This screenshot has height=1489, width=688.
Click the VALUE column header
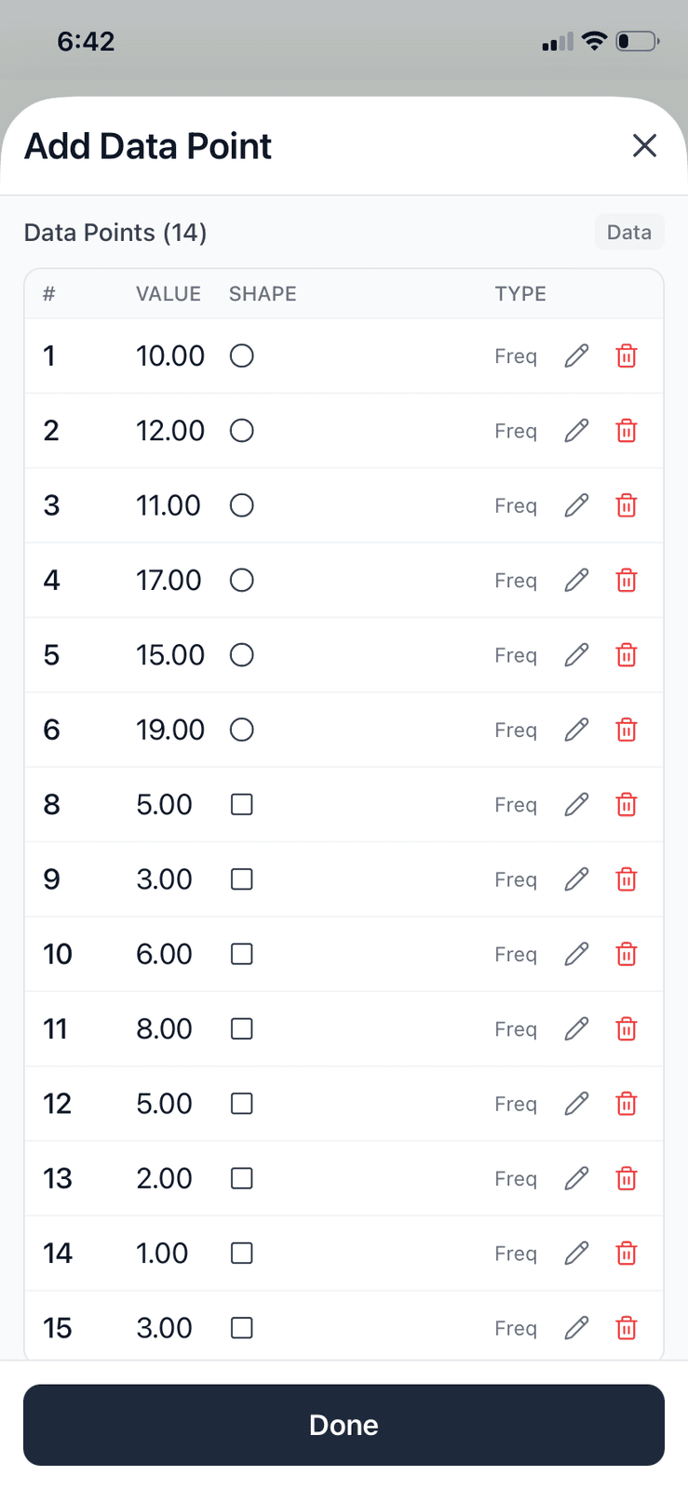[169, 294]
